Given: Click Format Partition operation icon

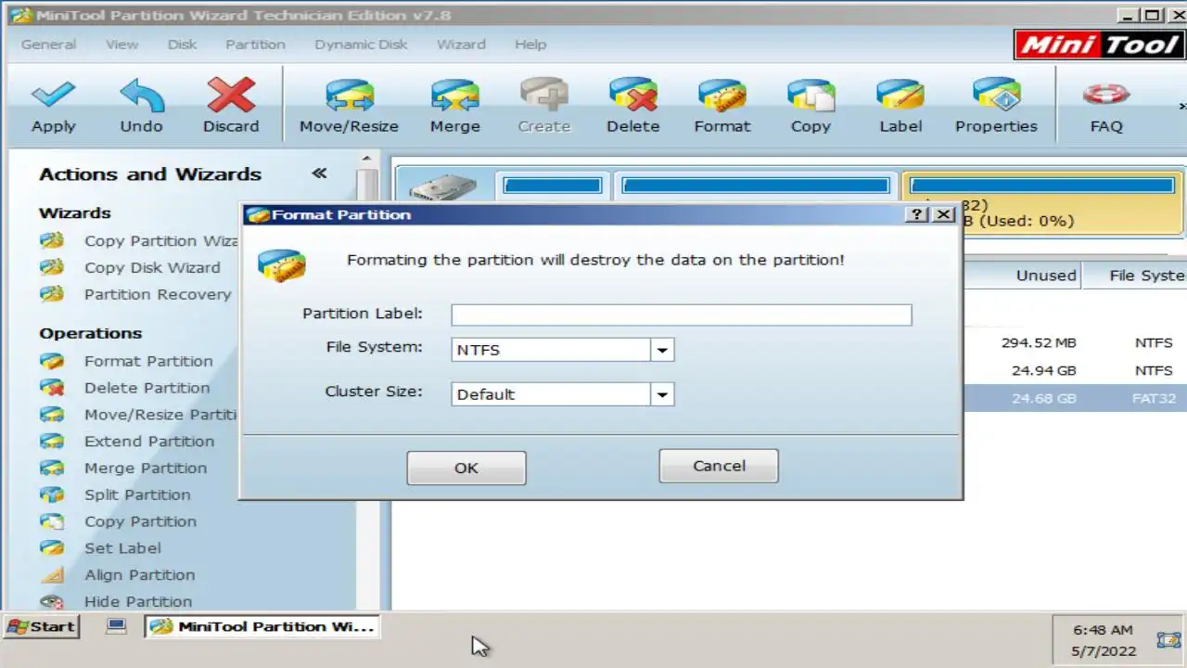Looking at the screenshot, I should [52, 361].
